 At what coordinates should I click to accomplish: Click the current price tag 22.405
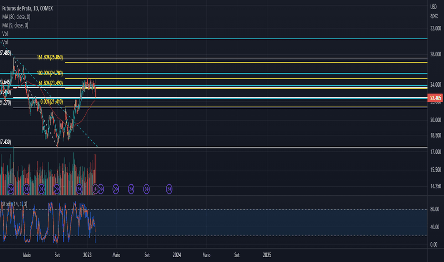pos(435,98)
